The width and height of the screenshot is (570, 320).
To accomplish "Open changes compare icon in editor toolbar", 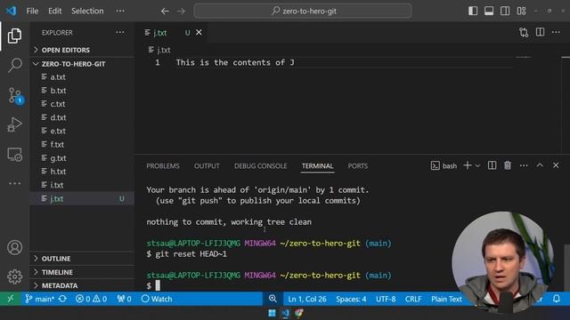I will (x=524, y=32).
